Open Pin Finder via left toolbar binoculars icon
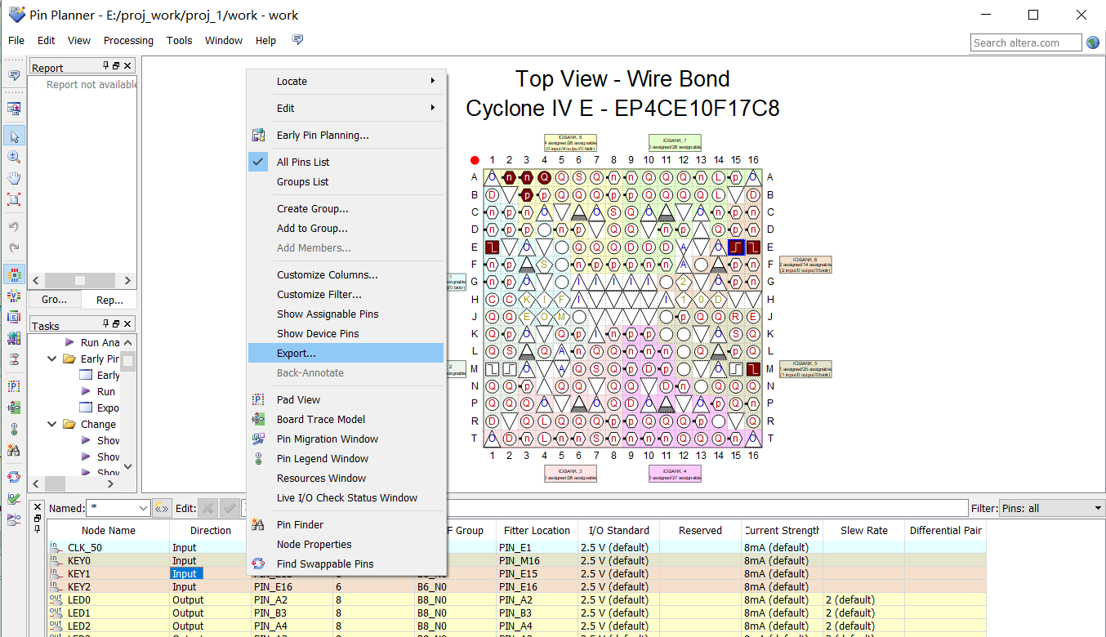The height and width of the screenshot is (637, 1106). tap(14, 449)
